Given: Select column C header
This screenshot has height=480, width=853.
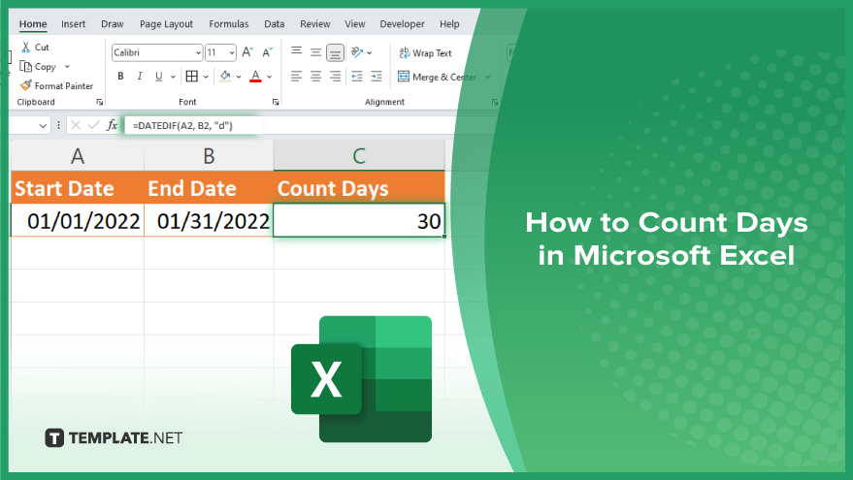Looking at the screenshot, I should (359, 156).
